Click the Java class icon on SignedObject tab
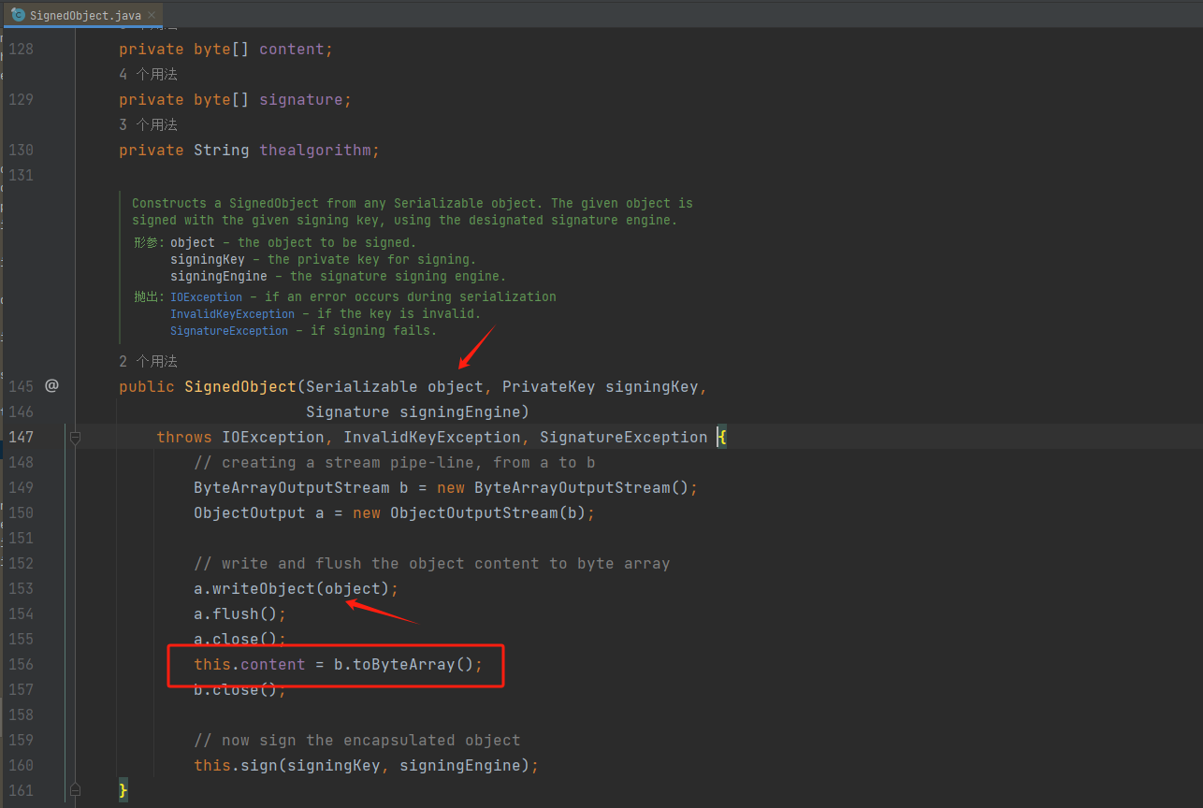 (18, 15)
